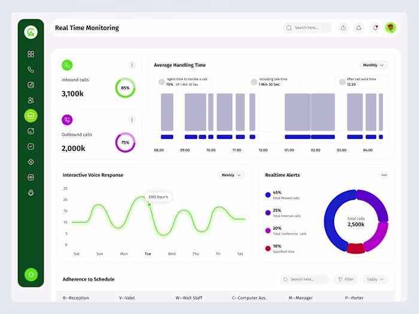Click the red Specified time swatch

click(268, 249)
